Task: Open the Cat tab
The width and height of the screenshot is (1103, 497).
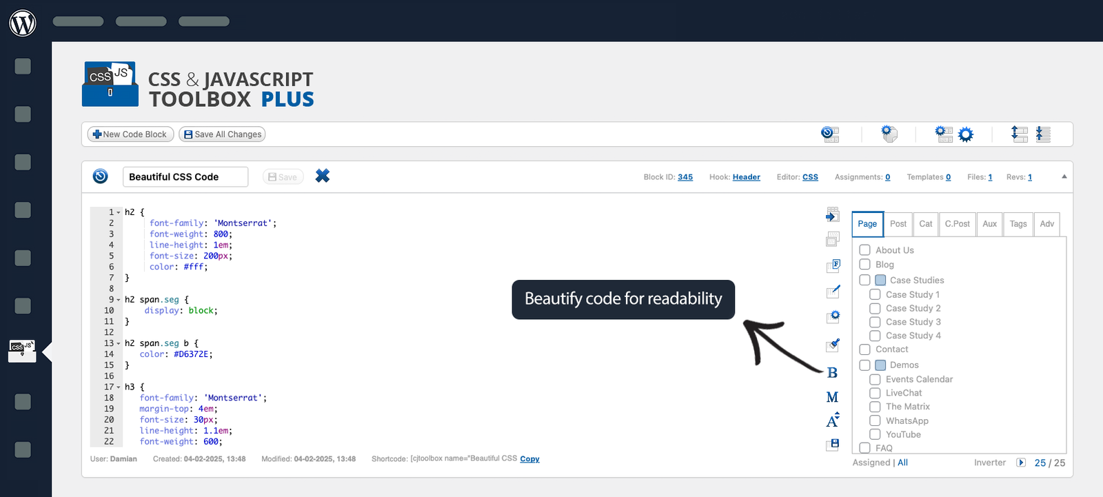Action: [926, 224]
